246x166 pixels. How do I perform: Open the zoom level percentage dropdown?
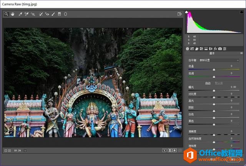[25, 150]
